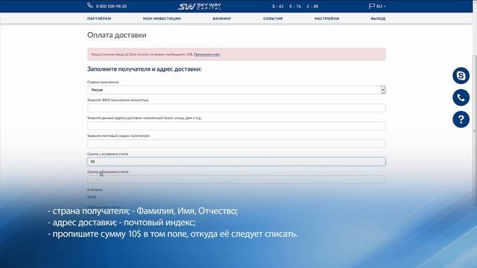Click the Заполните получателя и адрес доставки heading
477x268 pixels.
(144, 69)
